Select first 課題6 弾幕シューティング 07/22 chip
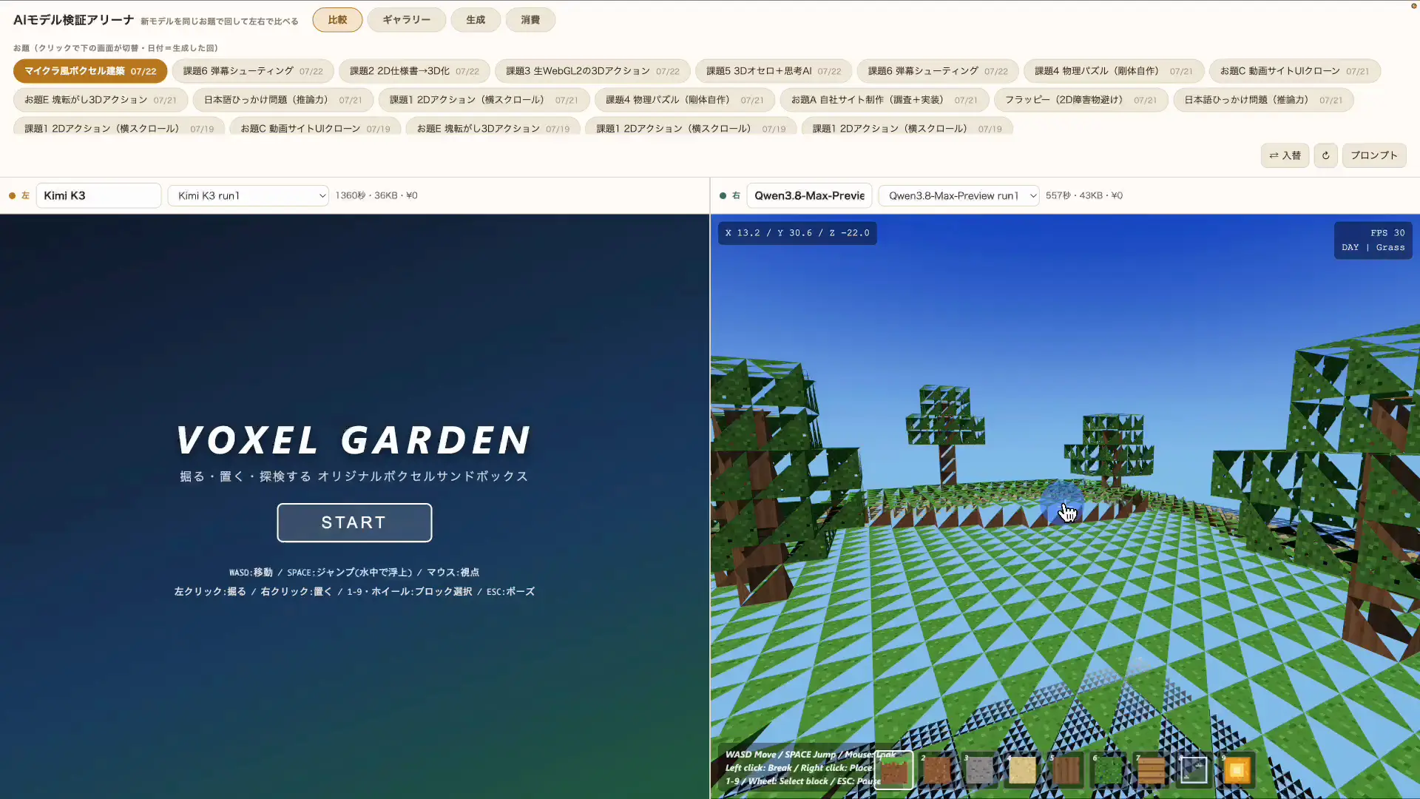 click(253, 71)
